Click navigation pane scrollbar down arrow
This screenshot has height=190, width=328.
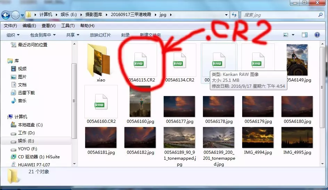point(74,164)
